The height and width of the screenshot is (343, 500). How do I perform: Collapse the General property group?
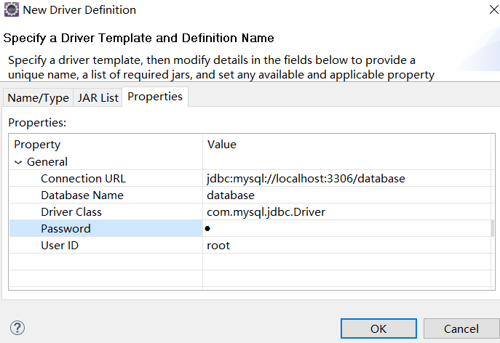[x=18, y=162]
